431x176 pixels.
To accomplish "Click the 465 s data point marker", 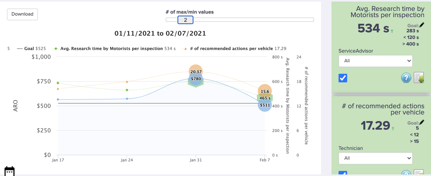I will [x=264, y=98].
